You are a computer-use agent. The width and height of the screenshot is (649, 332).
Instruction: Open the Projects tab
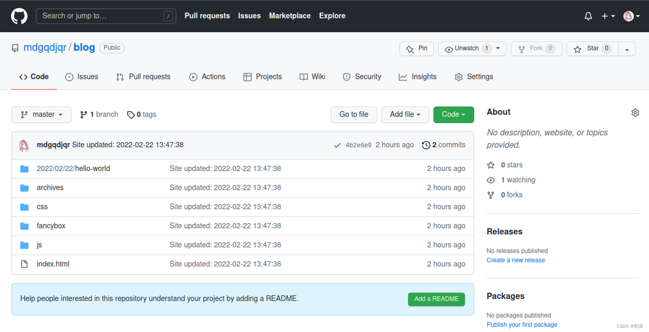(x=263, y=77)
